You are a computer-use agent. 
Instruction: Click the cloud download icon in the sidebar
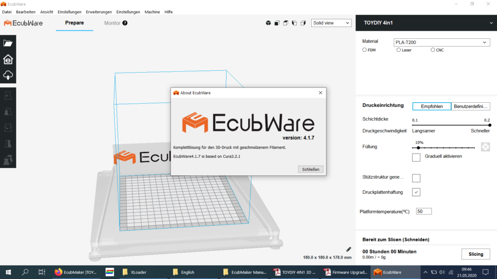pyautogui.click(x=8, y=75)
